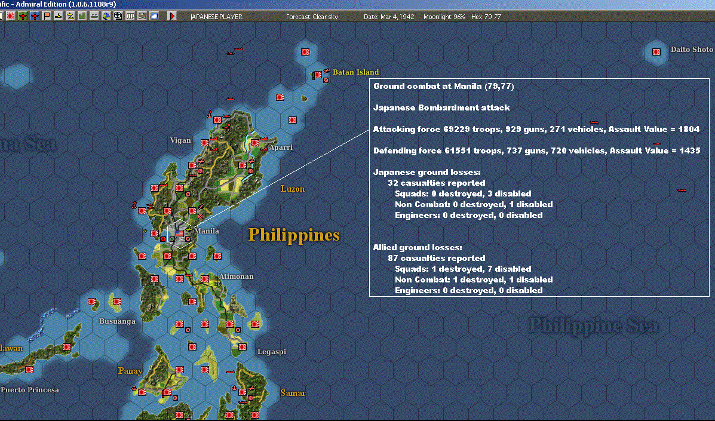
Task: Select the US flag base at Manila
Action: tap(180, 233)
